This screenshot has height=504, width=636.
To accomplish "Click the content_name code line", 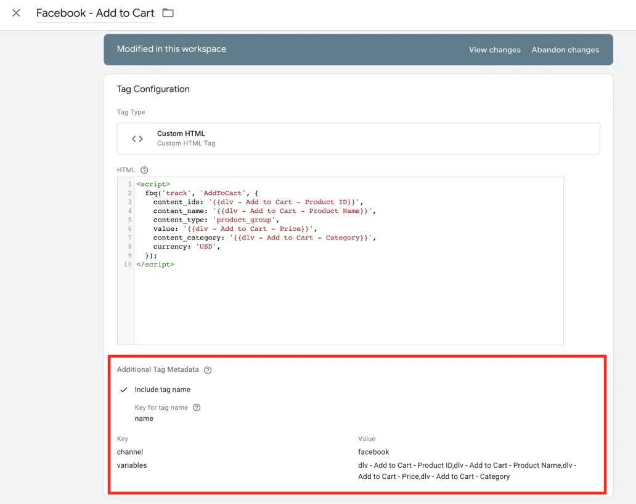I will click(x=264, y=210).
